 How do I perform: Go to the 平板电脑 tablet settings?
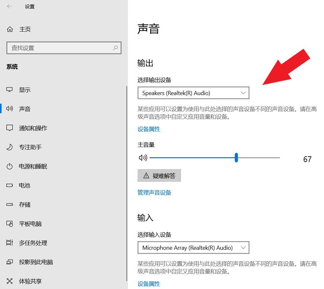point(30,224)
